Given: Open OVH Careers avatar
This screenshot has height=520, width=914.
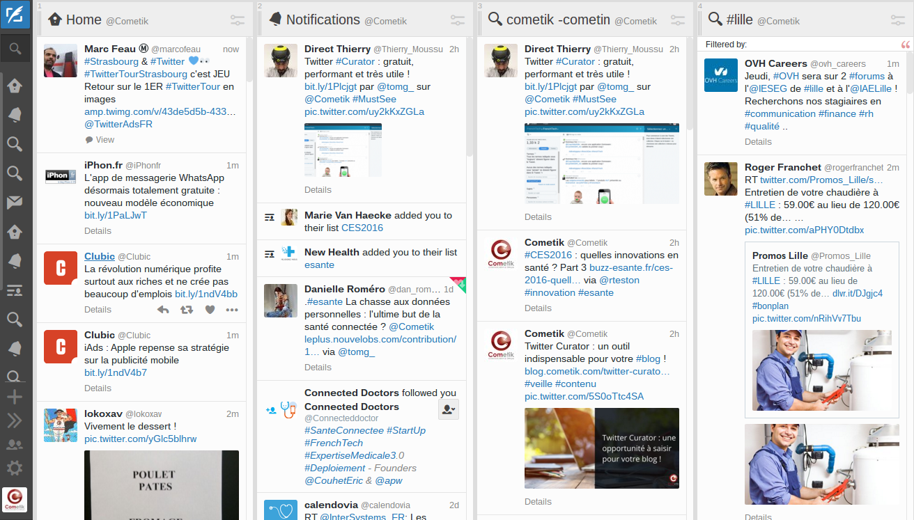Looking at the screenshot, I should coord(721,75).
